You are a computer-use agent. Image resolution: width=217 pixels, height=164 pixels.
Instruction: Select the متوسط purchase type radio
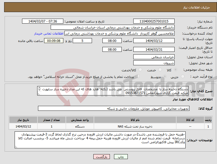point(165,76)
